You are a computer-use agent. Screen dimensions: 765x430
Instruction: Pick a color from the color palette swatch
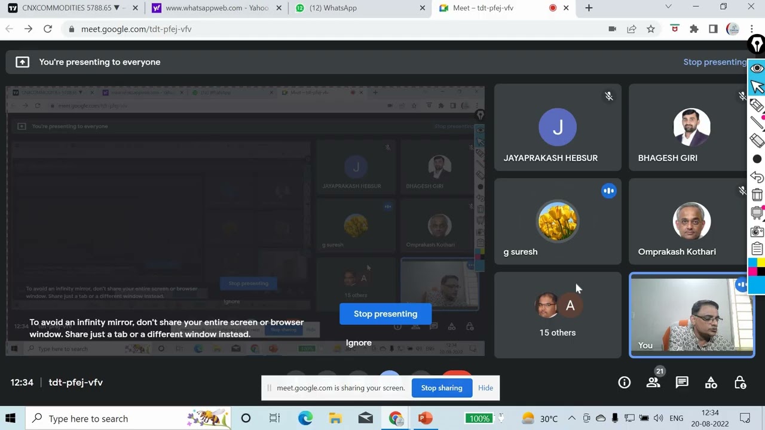point(757,267)
